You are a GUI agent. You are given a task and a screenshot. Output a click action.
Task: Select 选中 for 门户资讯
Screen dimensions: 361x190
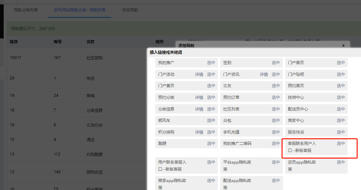(x=276, y=74)
